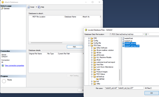159x97 pixels.
Task: Click the Add... button
Action: pyautogui.click(x=75, y=47)
